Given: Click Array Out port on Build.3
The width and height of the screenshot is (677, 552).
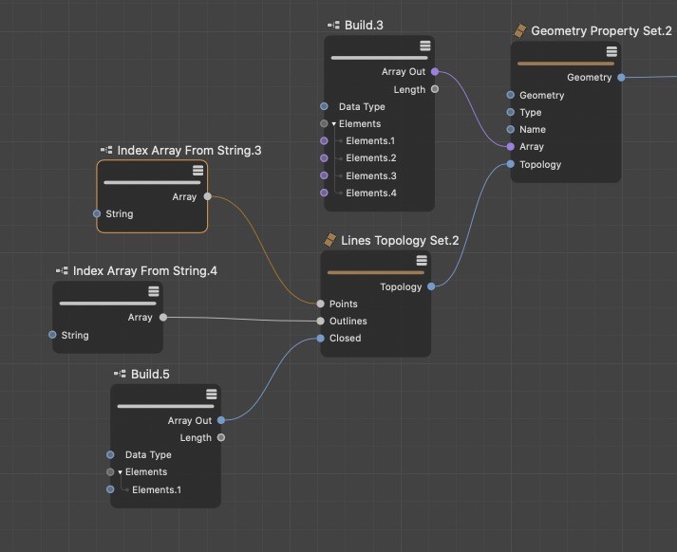Looking at the screenshot, I should [x=435, y=71].
